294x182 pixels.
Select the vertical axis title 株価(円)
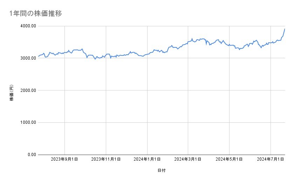point(12,93)
